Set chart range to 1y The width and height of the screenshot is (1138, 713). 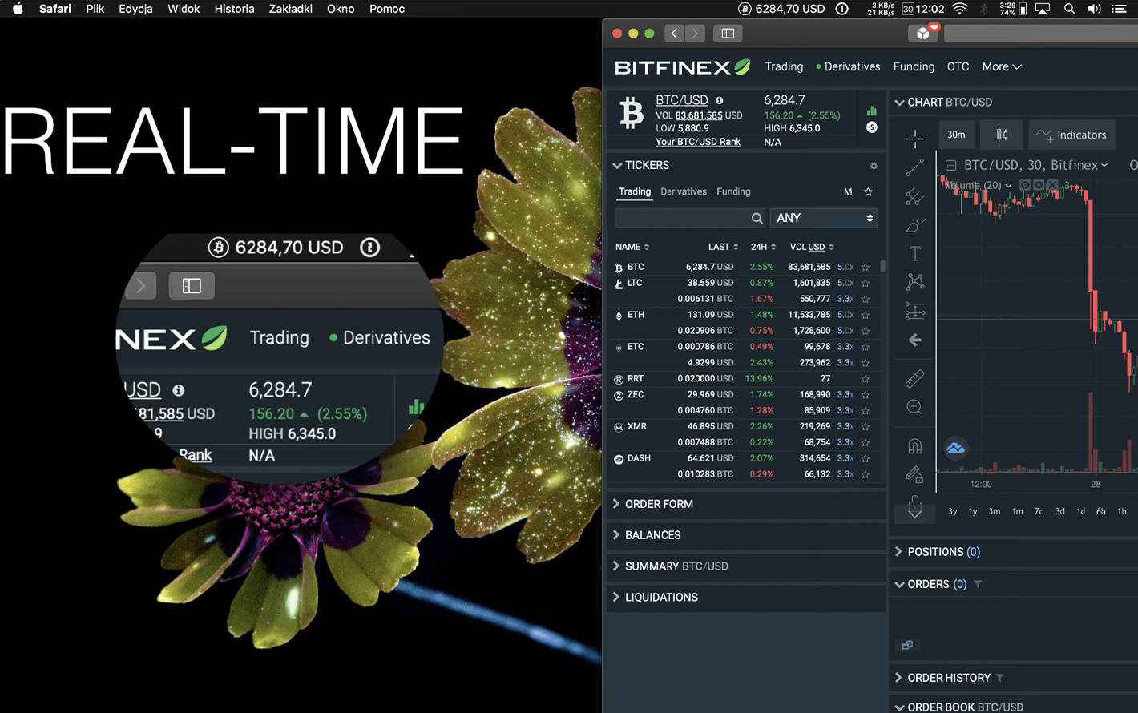tap(973, 511)
